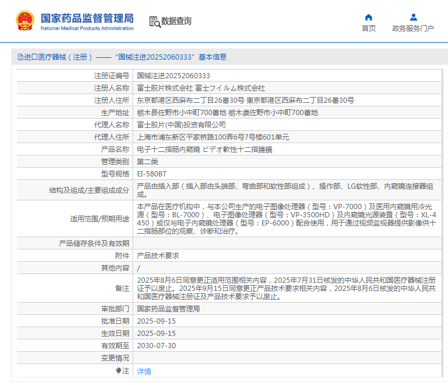Select agent 富士胶片(中国)投资有限公司
Viewport: 448px width, 385px height.
182,125
